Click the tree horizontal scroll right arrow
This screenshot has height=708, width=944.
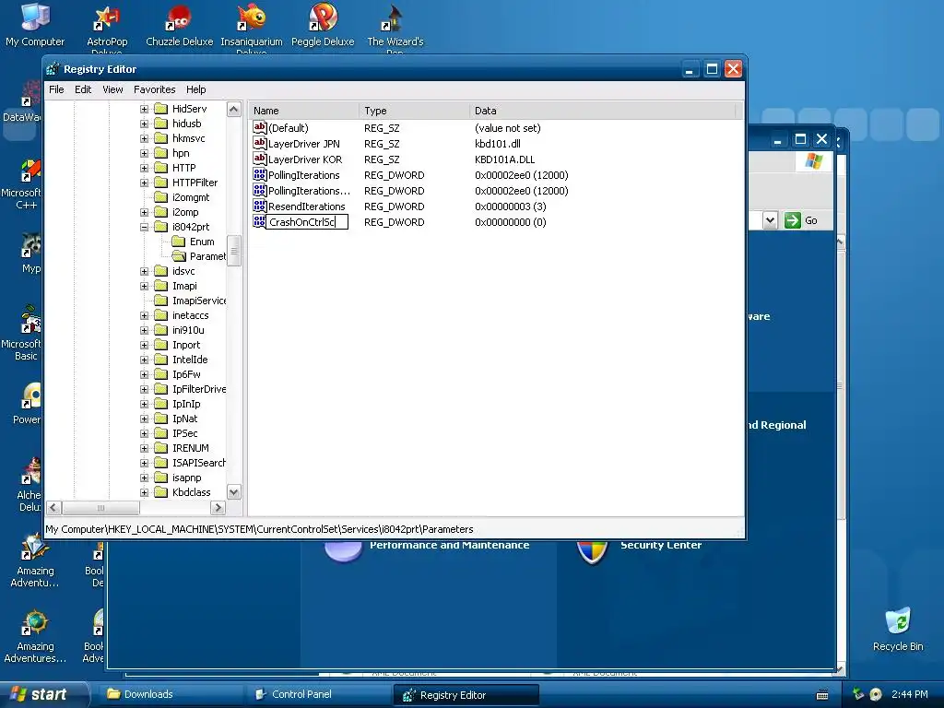(x=218, y=508)
